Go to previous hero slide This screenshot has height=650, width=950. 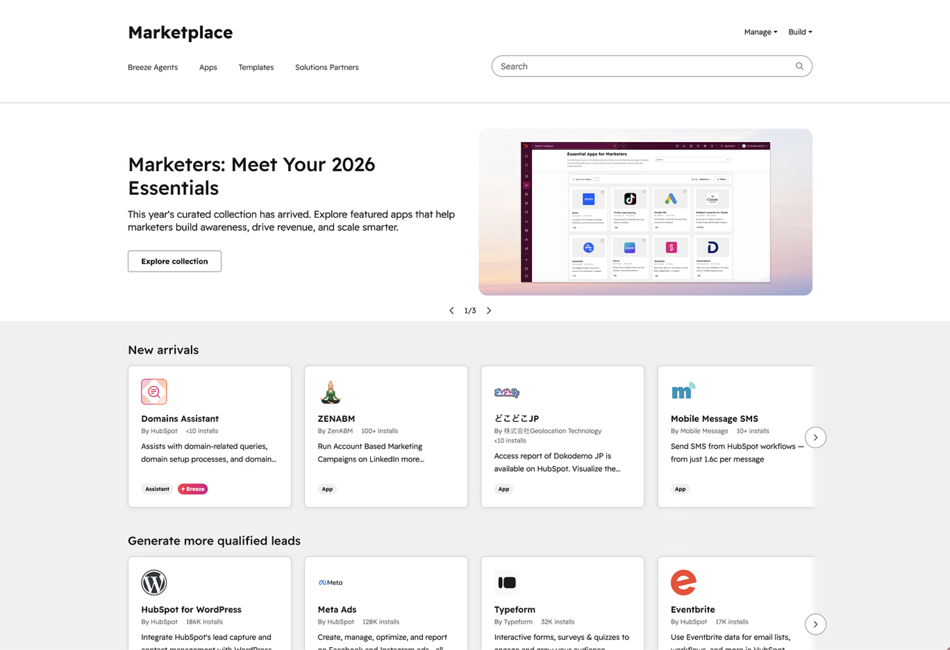(451, 311)
